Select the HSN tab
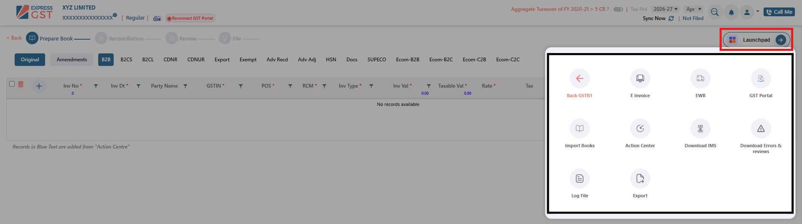The image size is (802, 224). click(x=331, y=60)
